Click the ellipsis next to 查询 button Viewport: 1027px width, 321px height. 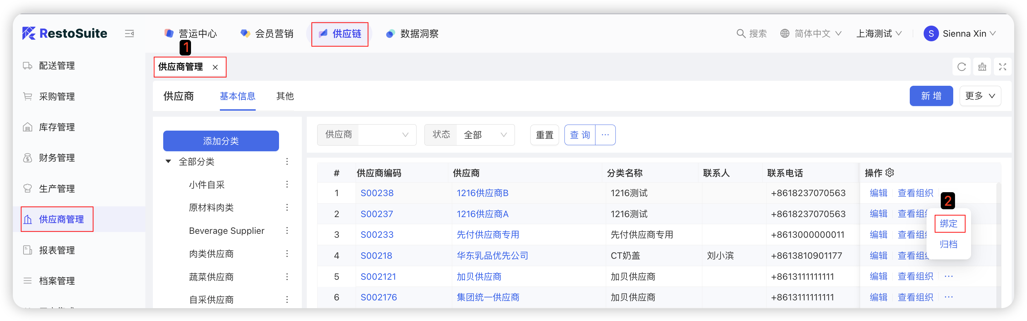[605, 135]
